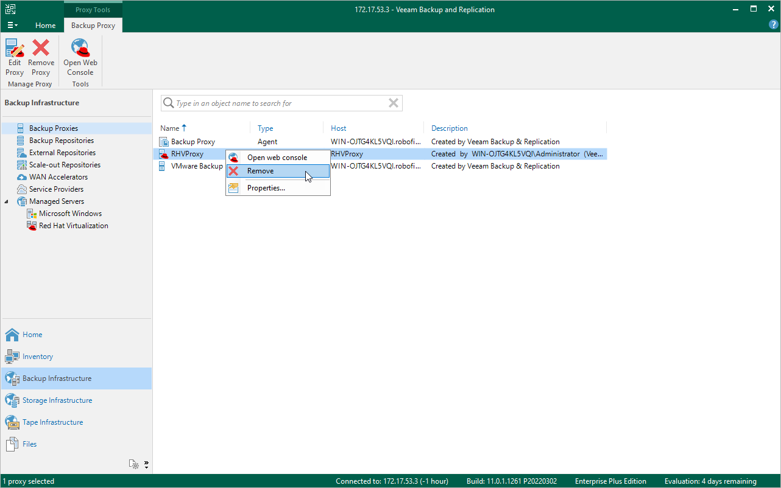Choose Properties from the context menu
This screenshot has width=781, height=488.
coord(278,188)
